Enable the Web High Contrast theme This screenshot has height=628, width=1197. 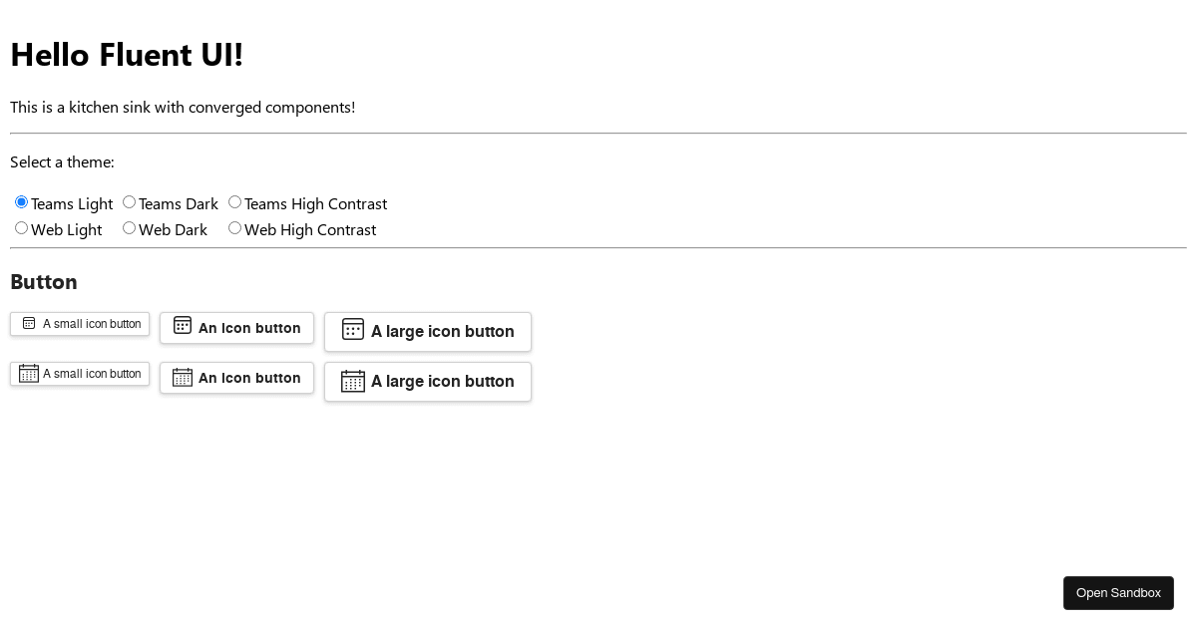[234, 227]
